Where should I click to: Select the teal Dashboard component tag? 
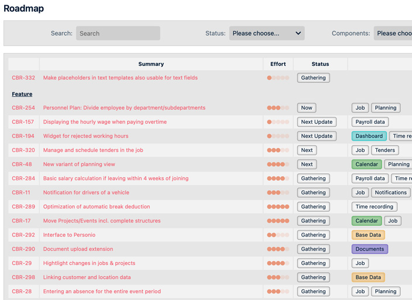coord(369,136)
